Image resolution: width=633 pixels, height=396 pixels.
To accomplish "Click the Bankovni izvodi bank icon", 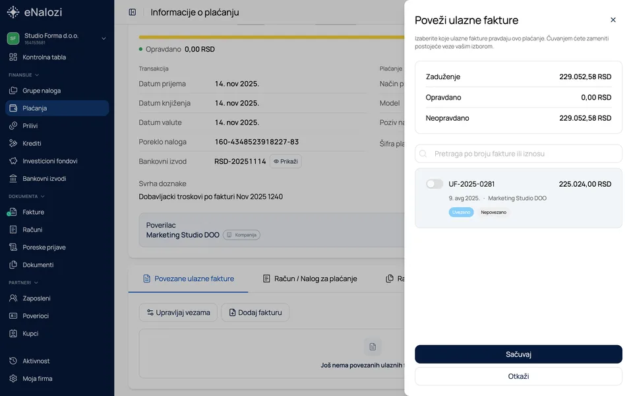I will coord(13,179).
